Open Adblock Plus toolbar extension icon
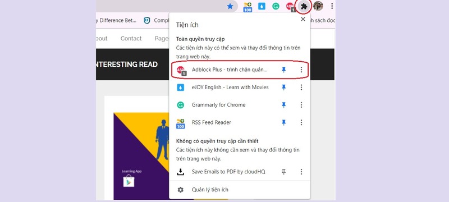This screenshot has width=449, height=202. [x=290, y=7]
